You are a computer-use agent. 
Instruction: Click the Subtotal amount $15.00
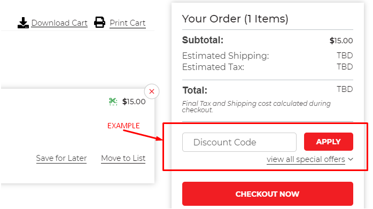[341, 41]
